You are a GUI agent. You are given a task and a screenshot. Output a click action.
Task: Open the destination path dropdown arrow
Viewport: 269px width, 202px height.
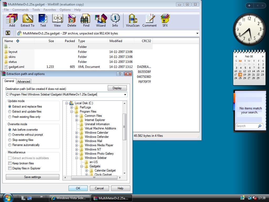click(x=125, y=94)
